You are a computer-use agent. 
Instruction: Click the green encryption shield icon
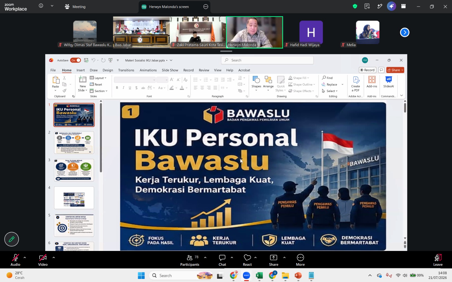355,6
